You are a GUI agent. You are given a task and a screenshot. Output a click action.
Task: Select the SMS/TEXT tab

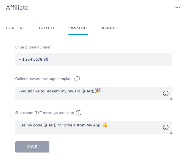[x=78, y=28]
